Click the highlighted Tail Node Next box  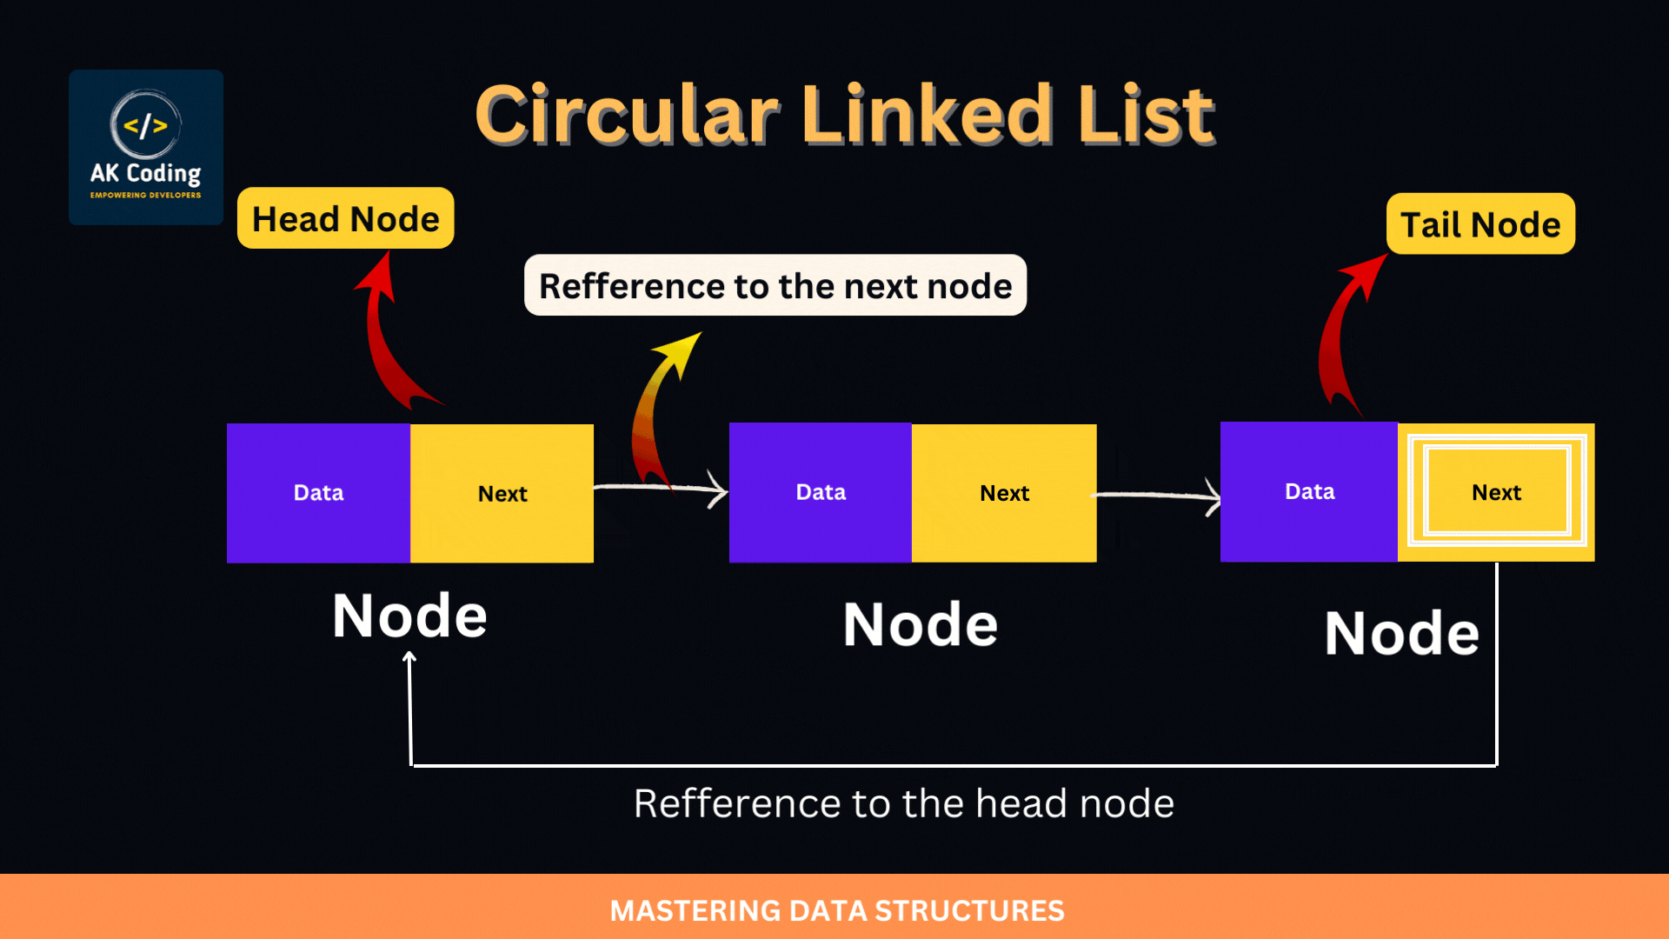[1496, 493]
